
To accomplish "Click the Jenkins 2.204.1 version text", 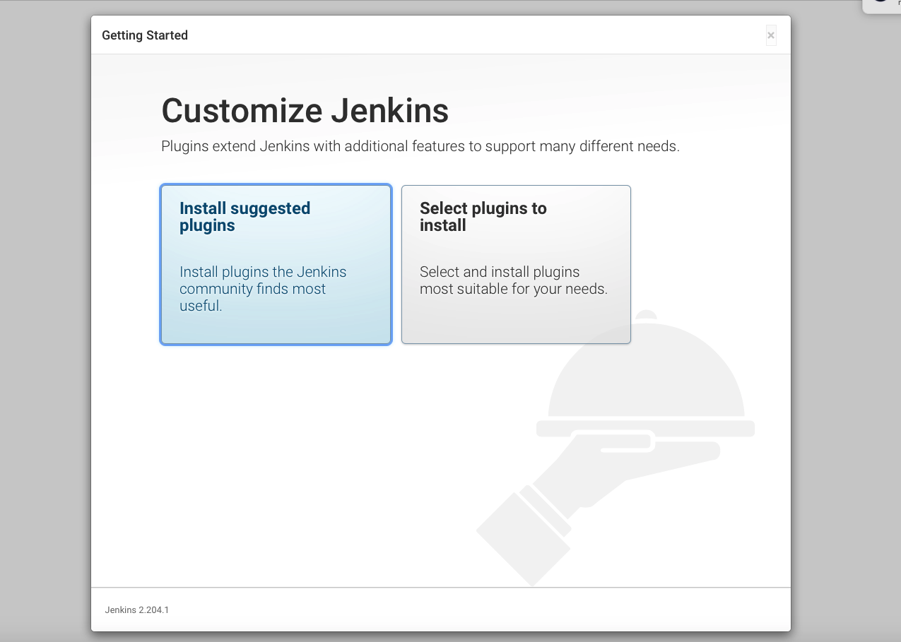I will click(x=137, y=610).
